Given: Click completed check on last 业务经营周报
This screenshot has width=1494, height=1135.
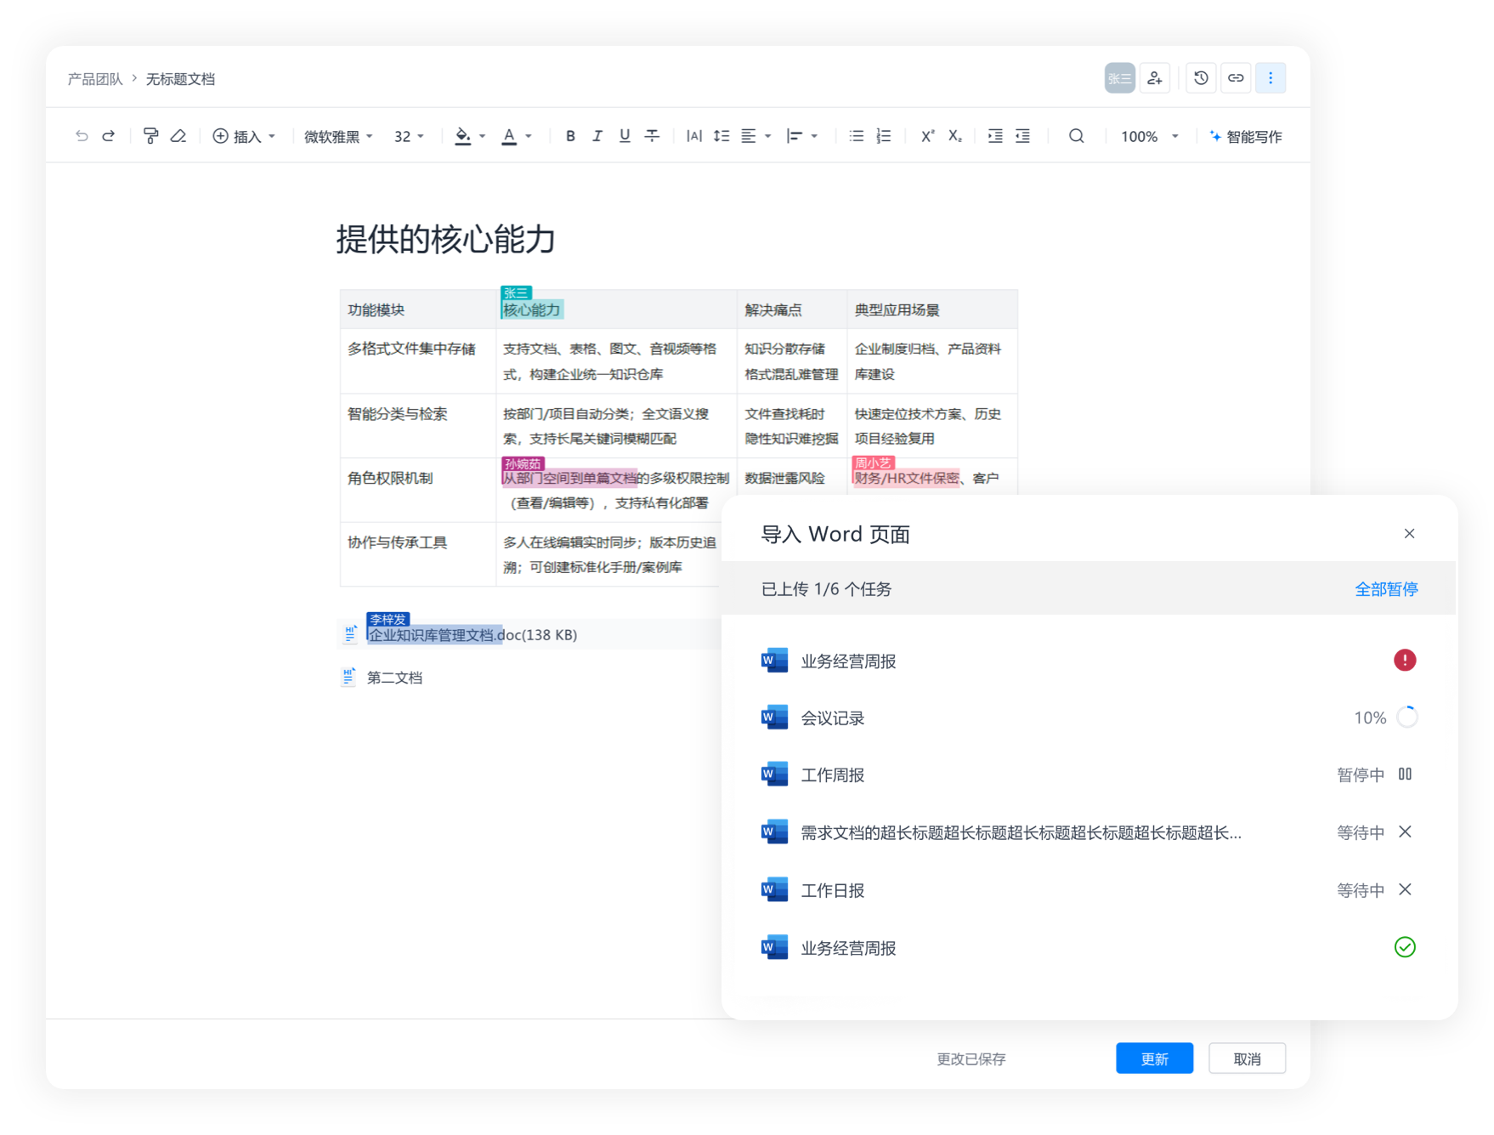Looking at the screenshot, I should (x=1405, y=947).
